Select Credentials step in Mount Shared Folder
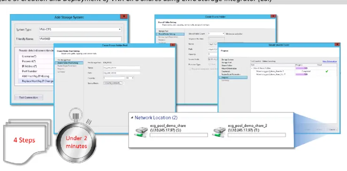This screenshot has height=171, width=347. 226,71
